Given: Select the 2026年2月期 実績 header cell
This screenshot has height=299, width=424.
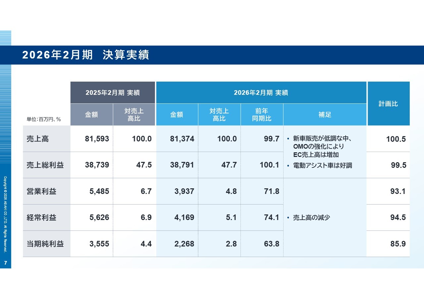Looking at the screenshot, I should [261, 93].
